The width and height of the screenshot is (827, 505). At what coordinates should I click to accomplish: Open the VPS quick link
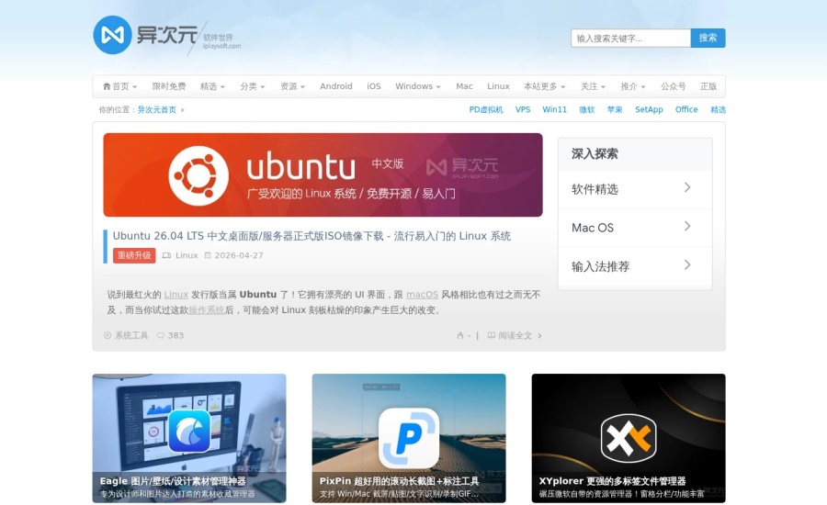tap(523, 109)
